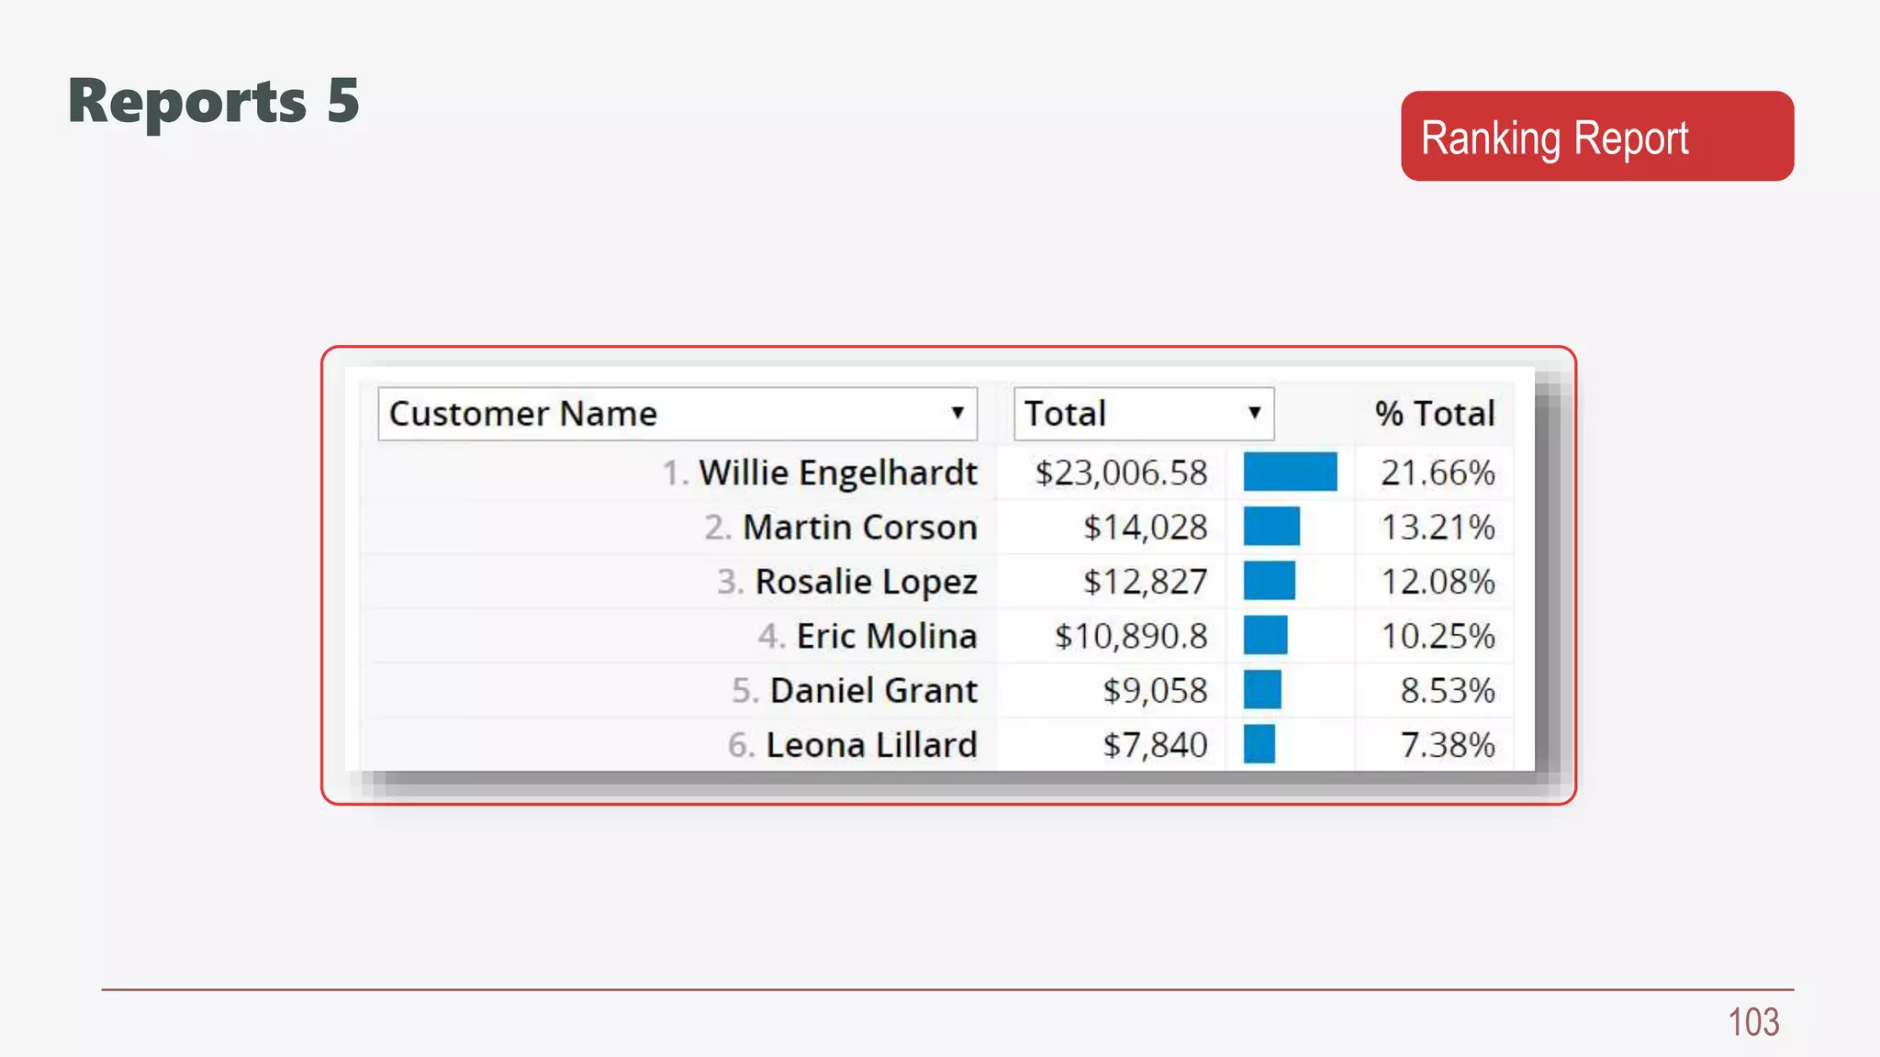Select the Leona Lillard entry

[870, 744]
